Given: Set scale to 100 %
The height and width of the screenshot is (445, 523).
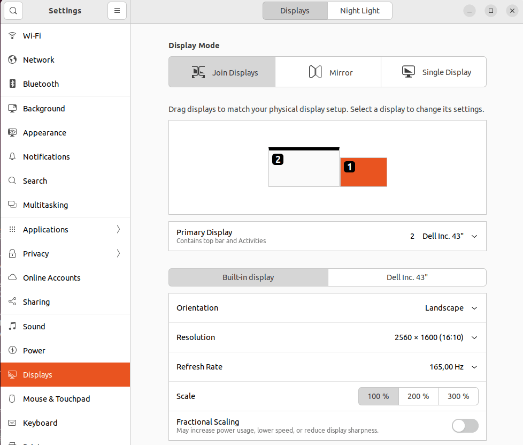Looking at the screenshot, I should click(x=379, y=396).
